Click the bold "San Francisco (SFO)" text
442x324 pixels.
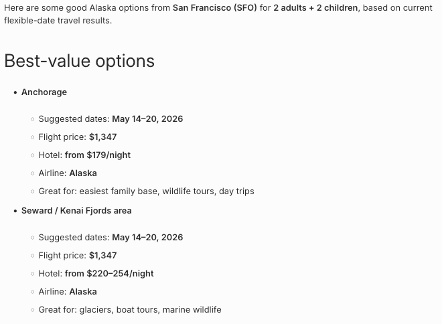point(214,8)
